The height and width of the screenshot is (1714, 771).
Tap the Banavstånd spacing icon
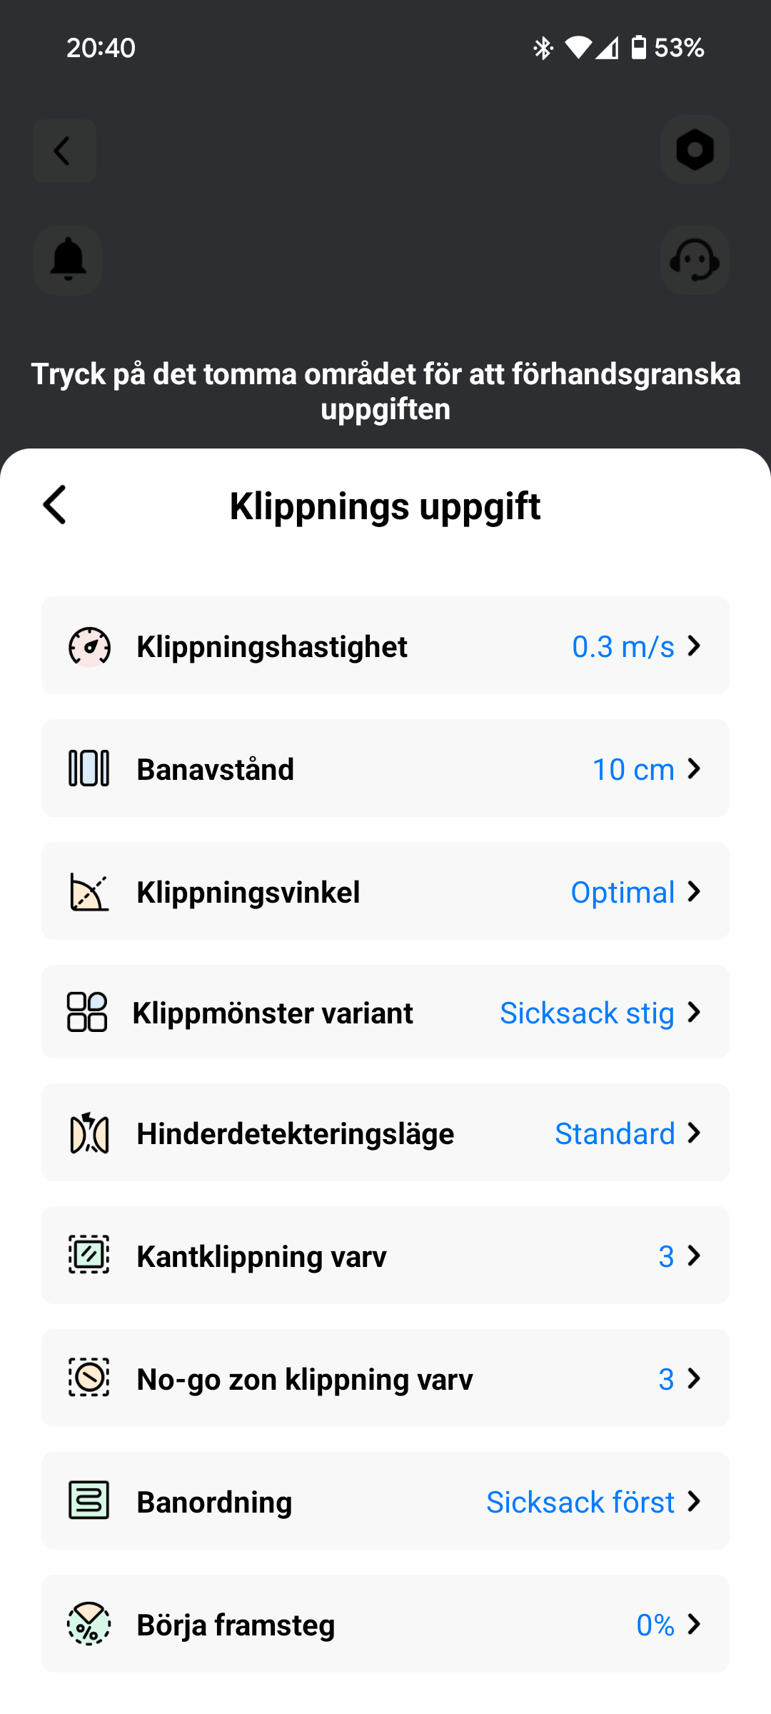[89, 768]
